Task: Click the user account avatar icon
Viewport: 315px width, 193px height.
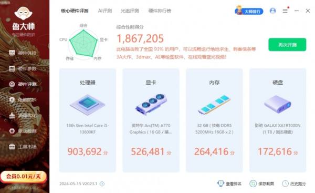Action: point(272,11)
